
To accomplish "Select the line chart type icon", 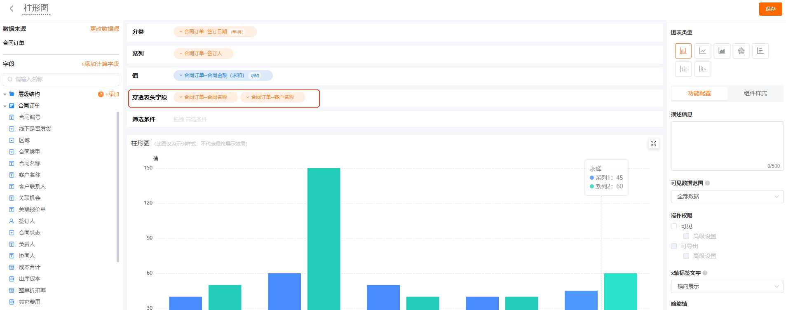I will [702, 51].
